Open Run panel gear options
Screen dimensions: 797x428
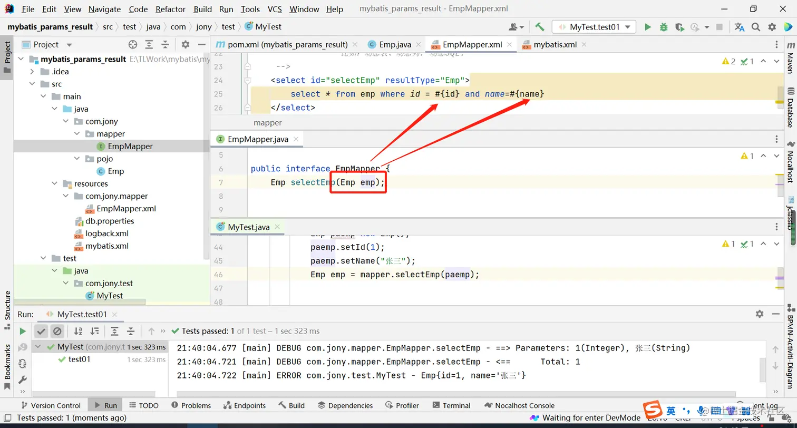(x=760, y=314)
